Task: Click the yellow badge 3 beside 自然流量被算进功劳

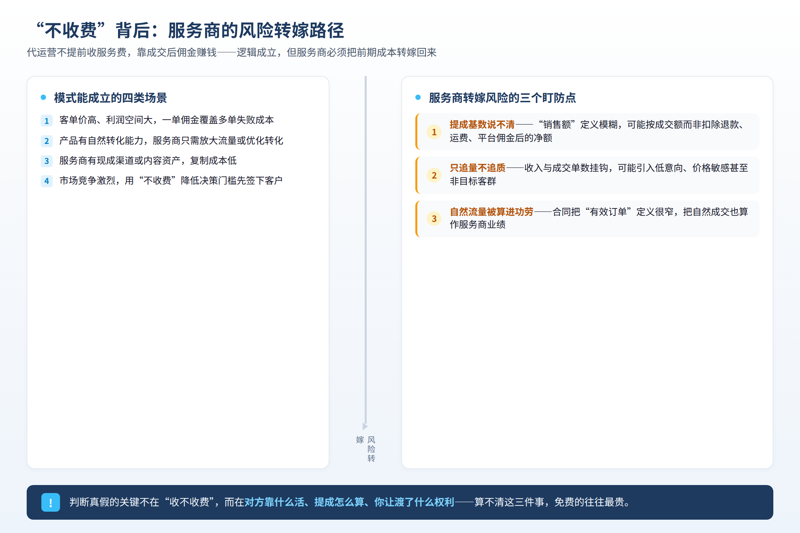Action: (x=434, y=219)
